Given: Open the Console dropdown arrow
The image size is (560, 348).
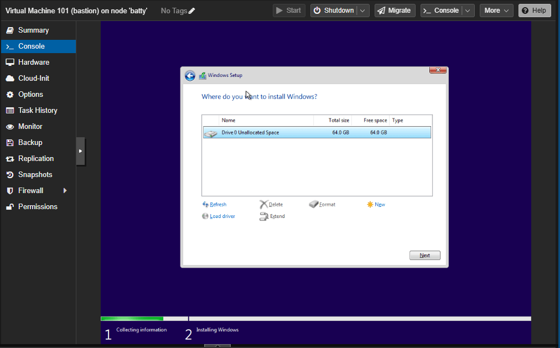Looking at the screenshot, I should click(x=468, y=11).
